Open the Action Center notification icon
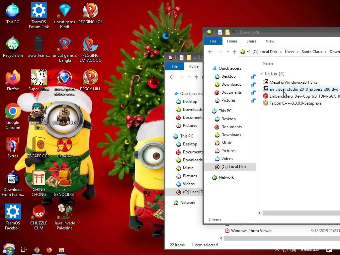This screenshot has height=255, width=340. tap(329, 250)
